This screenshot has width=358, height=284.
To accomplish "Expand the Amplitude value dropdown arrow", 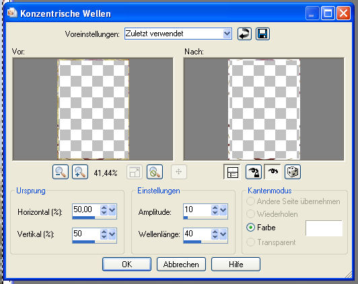I will tap(223, 210).
